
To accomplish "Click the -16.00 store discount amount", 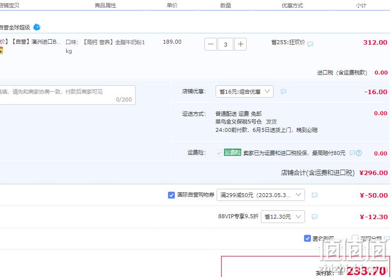I will (376, 92).
